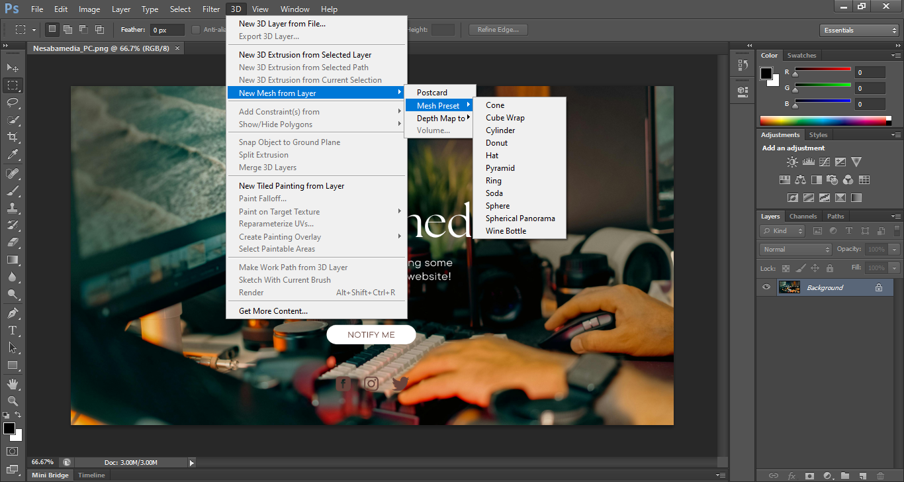Expand the layer Kind filter dropdown

[x=782, y=231]
